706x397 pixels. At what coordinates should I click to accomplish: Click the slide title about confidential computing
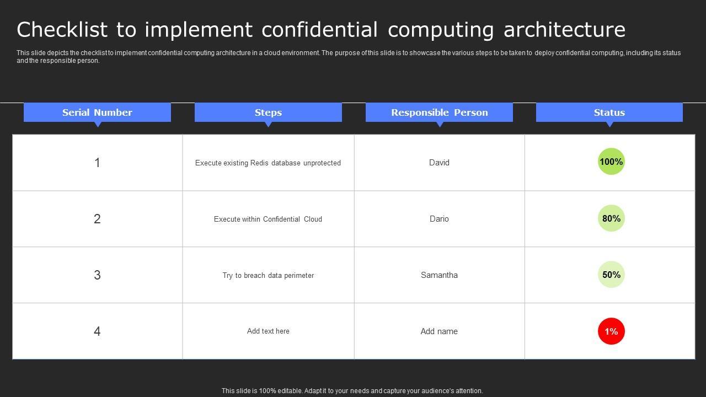coord(321,29)
